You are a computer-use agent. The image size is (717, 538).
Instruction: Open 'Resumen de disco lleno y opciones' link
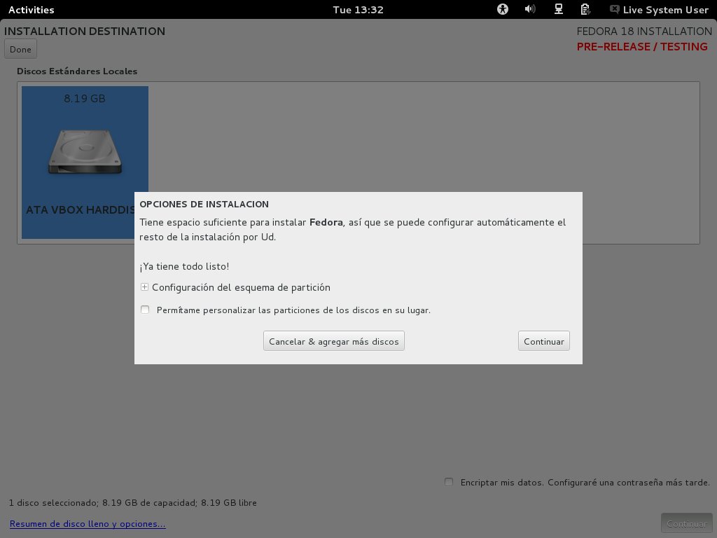point(88,524)
